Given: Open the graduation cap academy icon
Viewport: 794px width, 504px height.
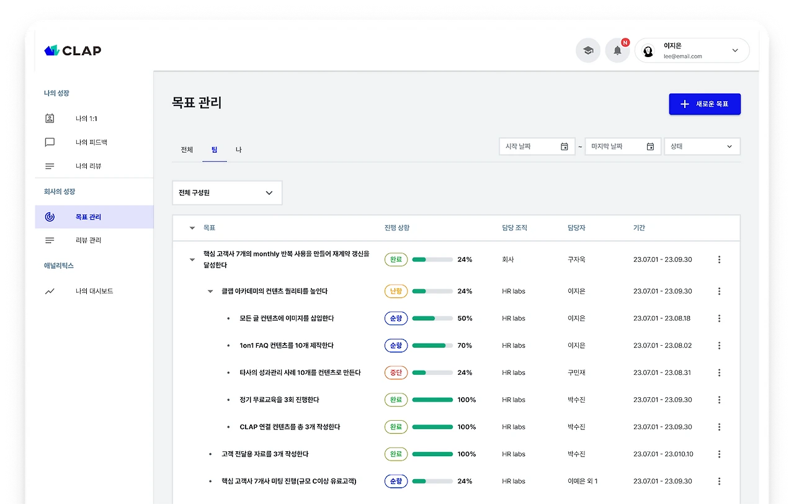Looking at the screenshot, I should pyautogui.click(x=588, y=50).
